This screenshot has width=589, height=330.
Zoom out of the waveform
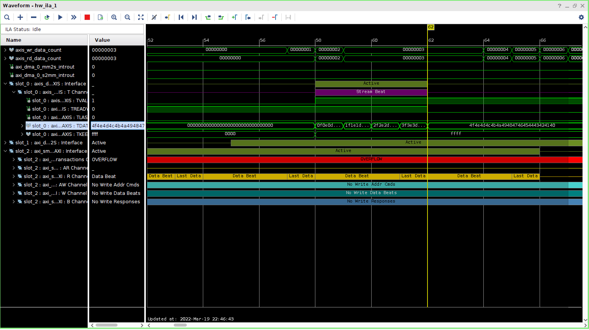coord(127,17)
